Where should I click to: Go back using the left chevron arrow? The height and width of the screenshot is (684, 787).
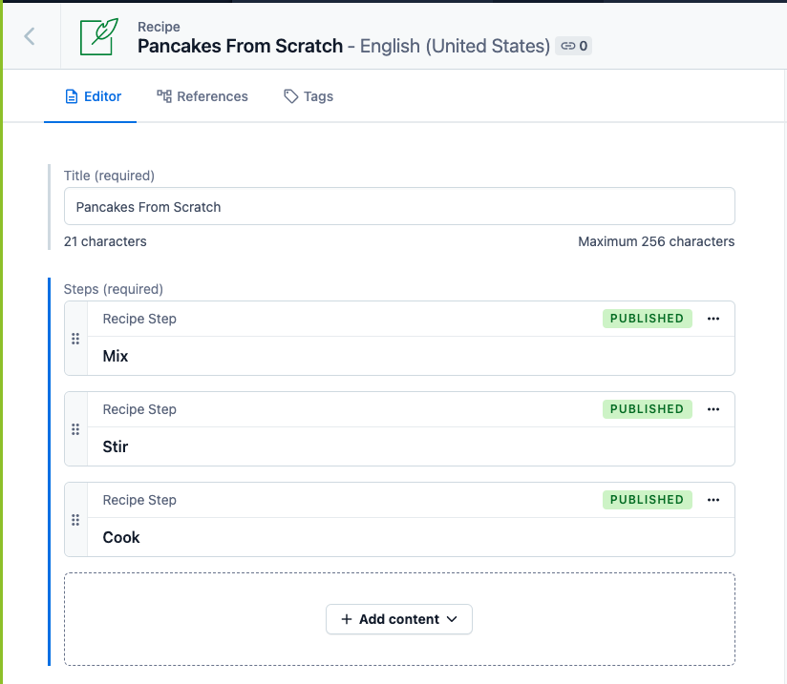pyautogui.click(x=30, y=36)
